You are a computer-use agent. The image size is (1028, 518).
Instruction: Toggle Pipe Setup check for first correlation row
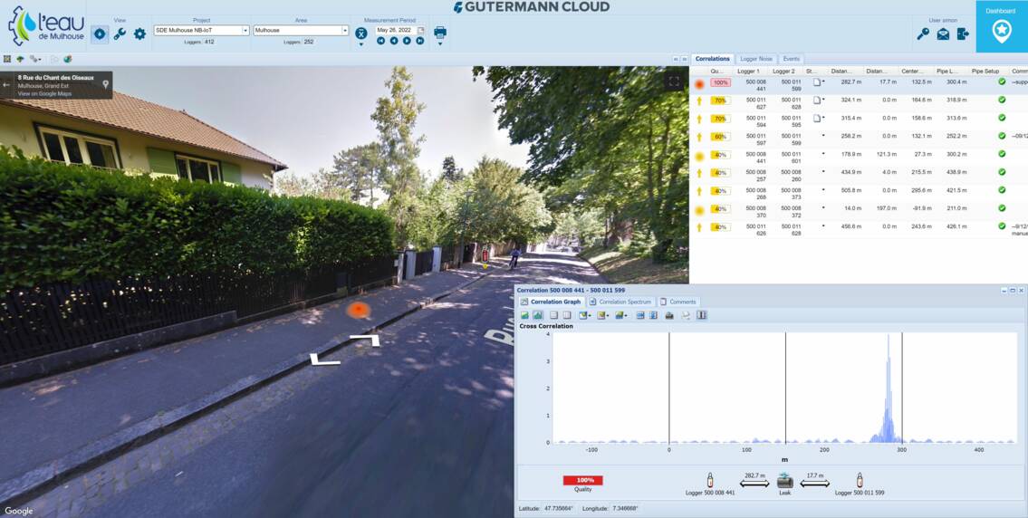point(1002,82)
